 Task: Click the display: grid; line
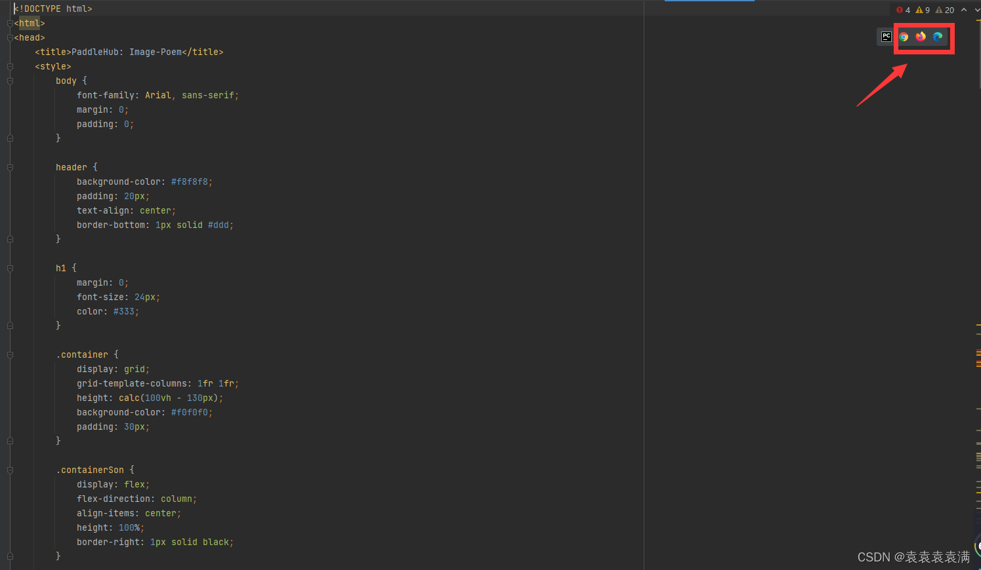coord(113,370)
